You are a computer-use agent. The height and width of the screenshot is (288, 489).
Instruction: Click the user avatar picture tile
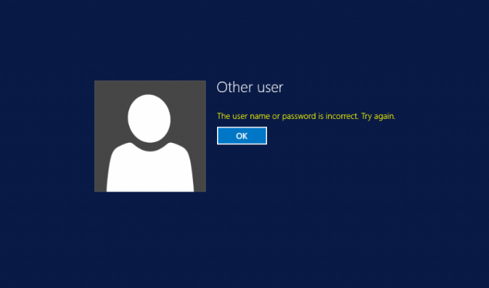150,136
